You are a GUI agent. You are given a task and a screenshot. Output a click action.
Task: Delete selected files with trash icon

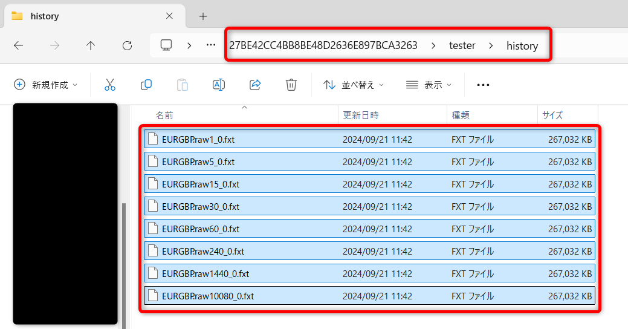(291, 85)
